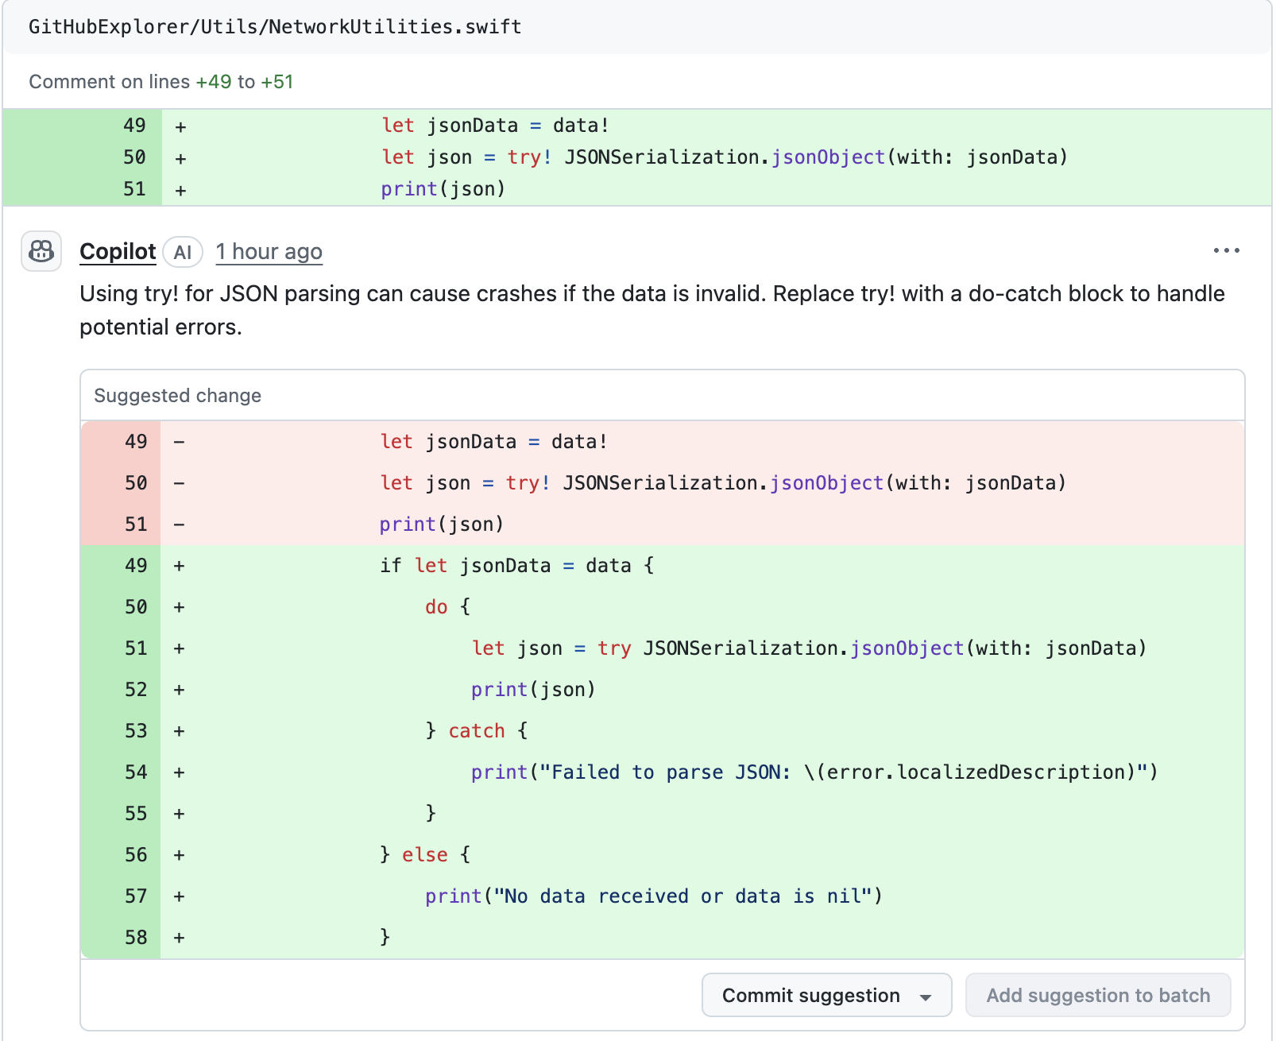1276x1041 pixels.
Task: Click the 'No data received or data is nil' line
Action: [x=663, y=896]
